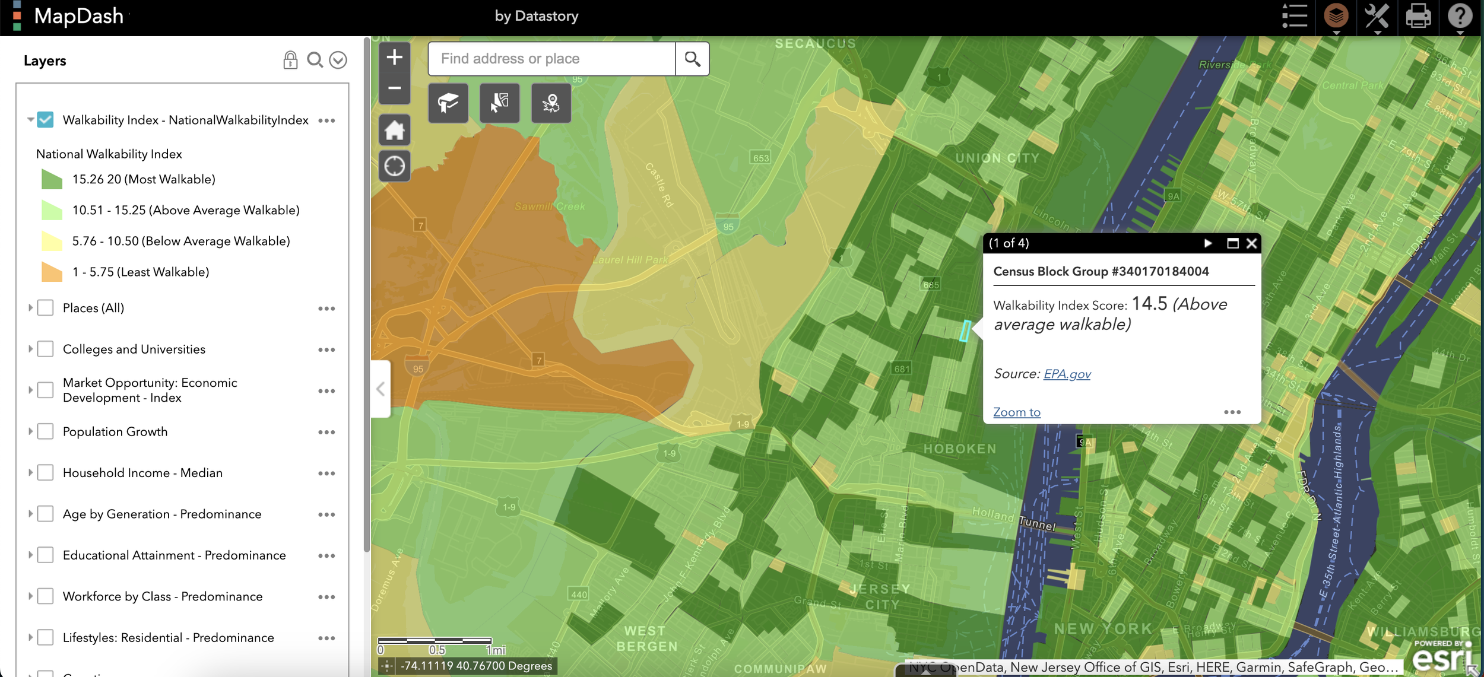This screenshot has width=1484, height=677.
Task: Find my location with locate button
Action: (x=394, y=166)
